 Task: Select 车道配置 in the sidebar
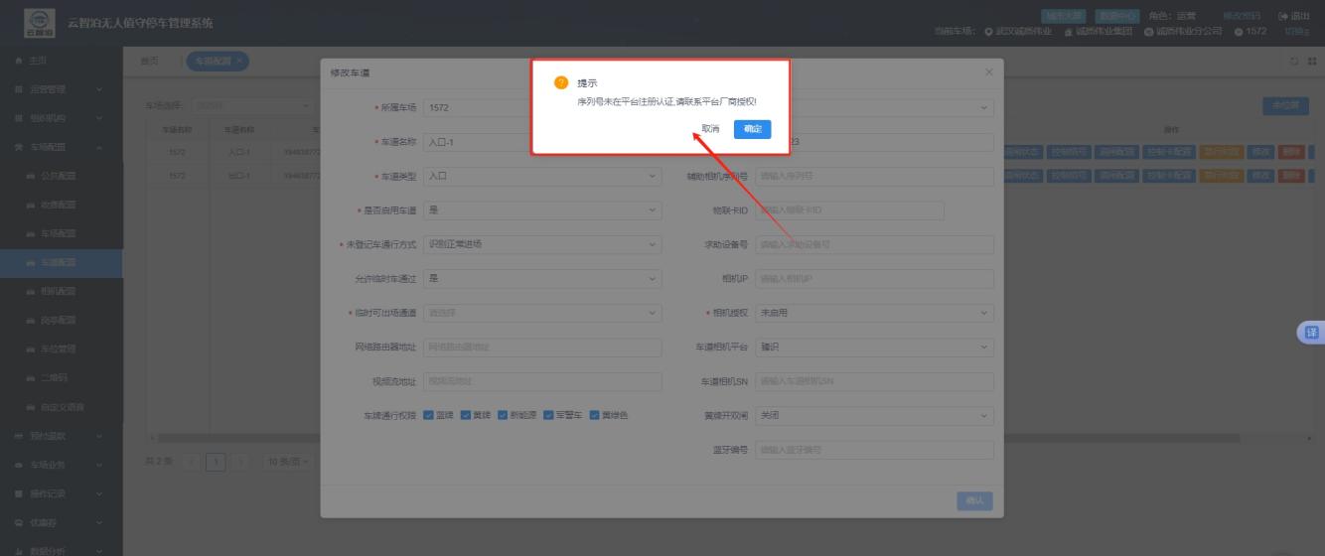click(62, 262)
